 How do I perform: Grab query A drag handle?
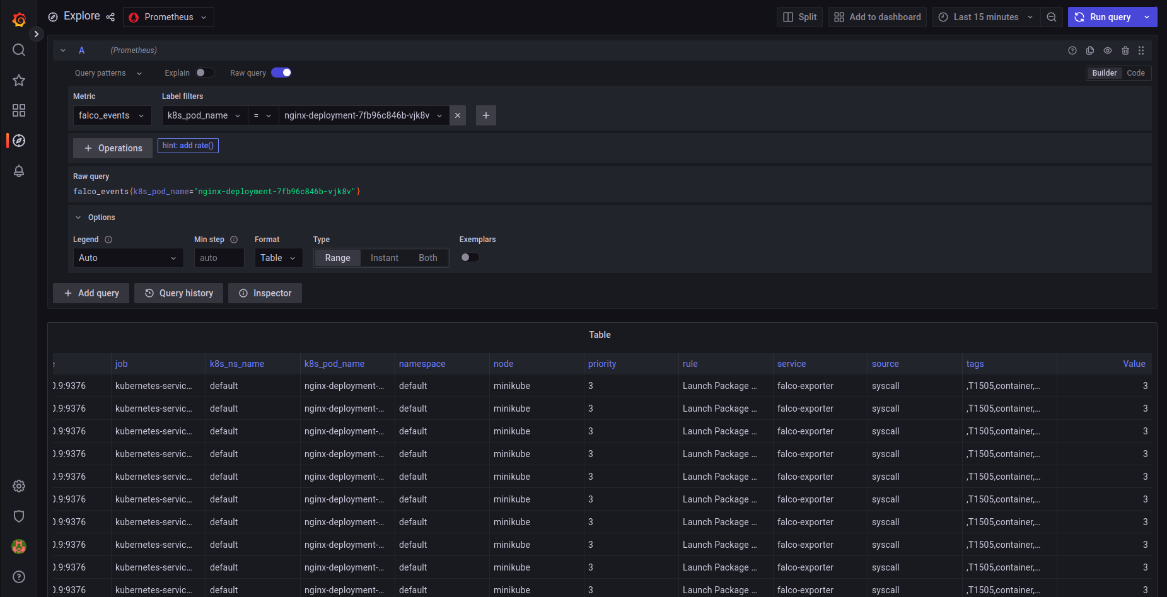(x=1141, y=50)
